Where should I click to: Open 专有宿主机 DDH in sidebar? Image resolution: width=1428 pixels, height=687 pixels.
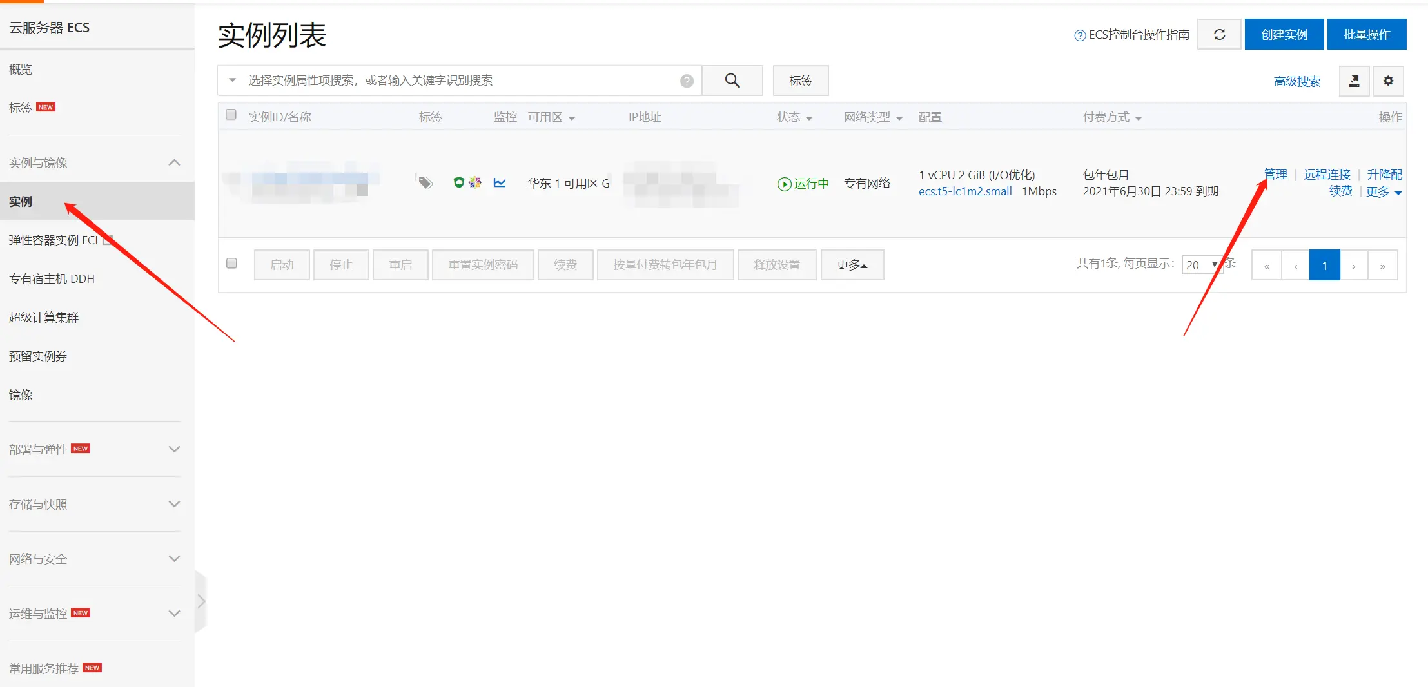tap(52, 278)
